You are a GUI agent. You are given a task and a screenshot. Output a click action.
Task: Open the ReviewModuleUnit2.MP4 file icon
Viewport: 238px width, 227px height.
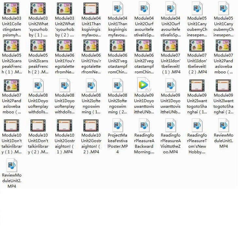tap(11, 165)
